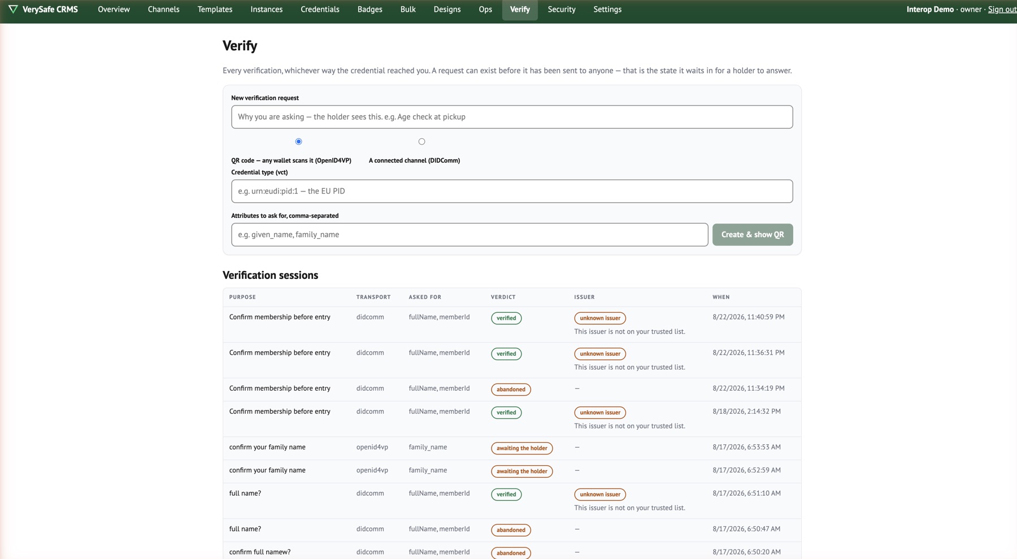Go to the Designs page
The width and height of the screenshot is (1017, 559).
pos(447,9)
